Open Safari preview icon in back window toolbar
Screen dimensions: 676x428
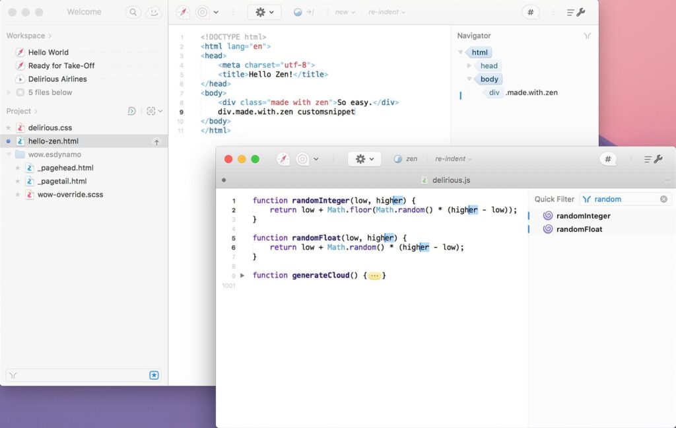(184, 12)
